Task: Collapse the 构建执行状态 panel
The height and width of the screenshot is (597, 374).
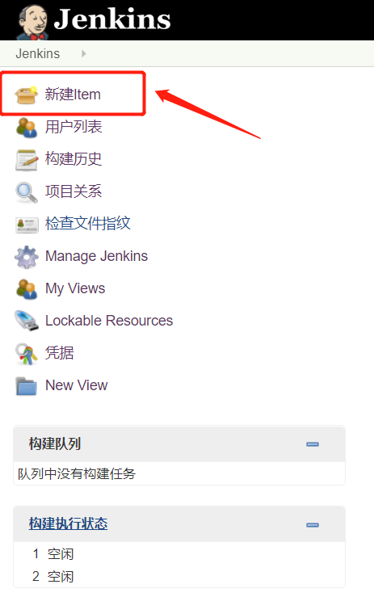Action: 313,524
